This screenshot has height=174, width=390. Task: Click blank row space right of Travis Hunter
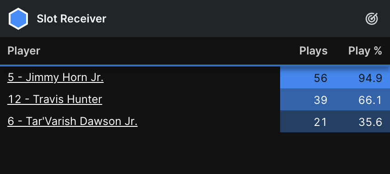click(x=191, y=99)
